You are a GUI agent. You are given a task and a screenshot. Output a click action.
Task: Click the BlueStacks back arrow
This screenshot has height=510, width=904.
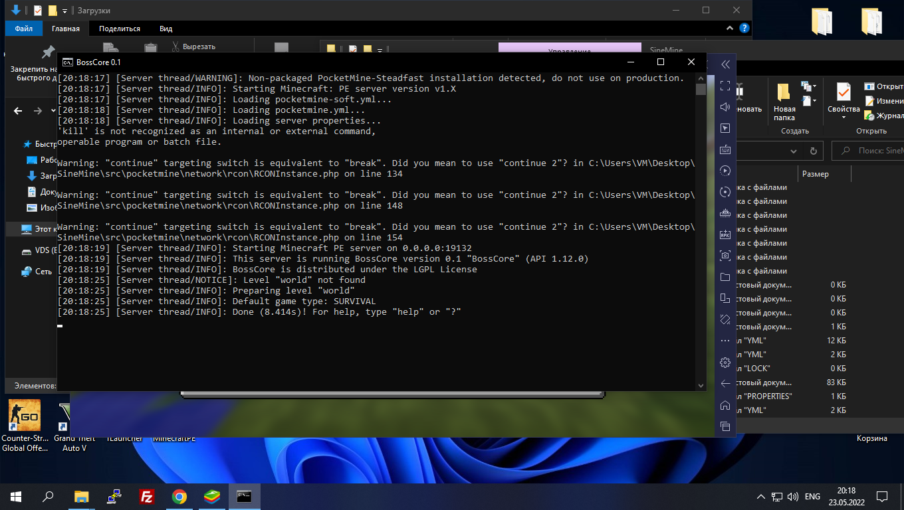(725, 383)
